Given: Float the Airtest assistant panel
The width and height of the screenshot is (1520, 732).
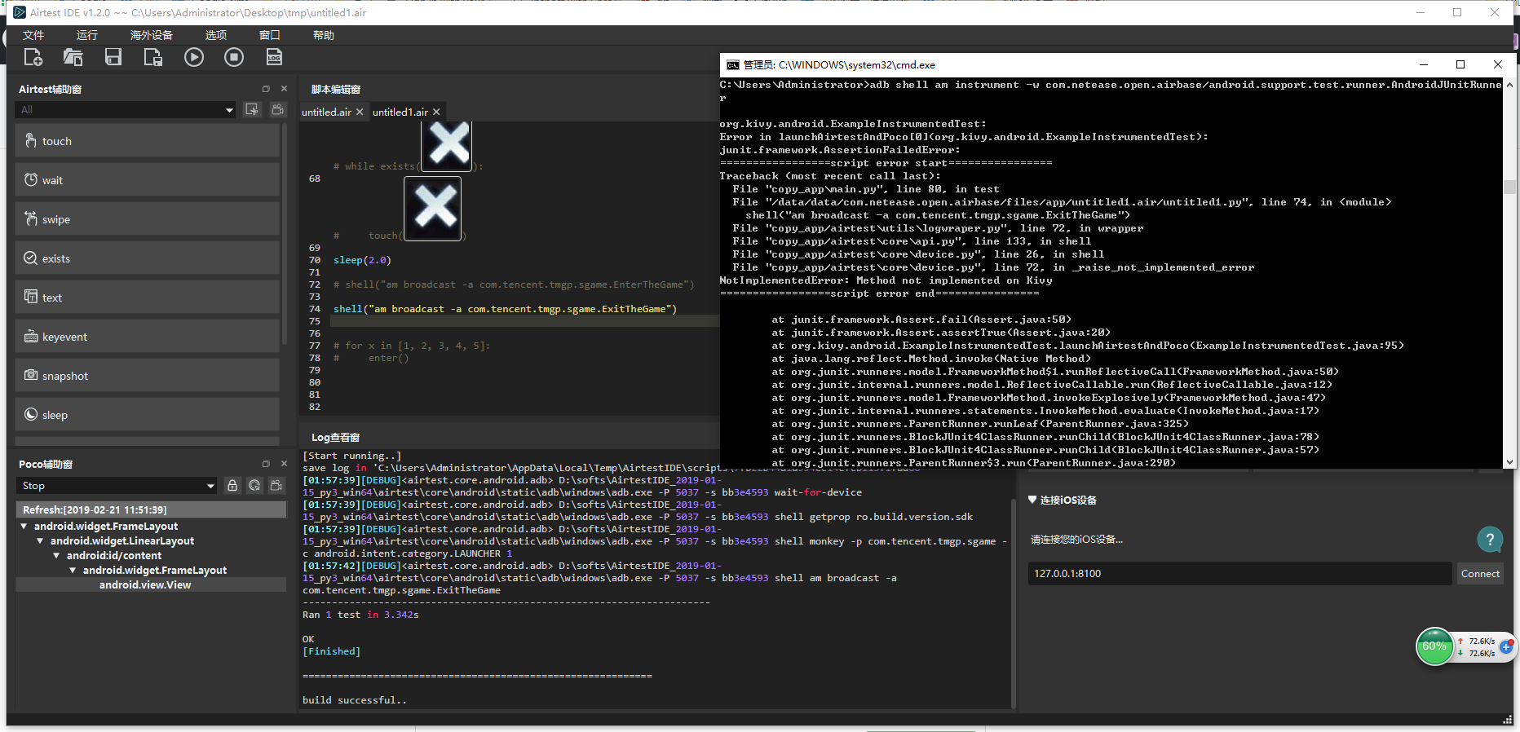Looking at the screenshot, I should tap(266, 89).
